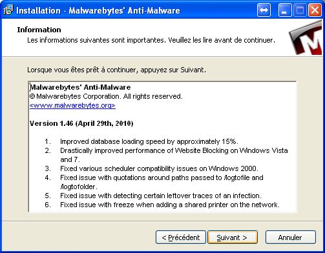Cancel the installation with the Annuler button

pyautogui.click(x=291, y=238)
